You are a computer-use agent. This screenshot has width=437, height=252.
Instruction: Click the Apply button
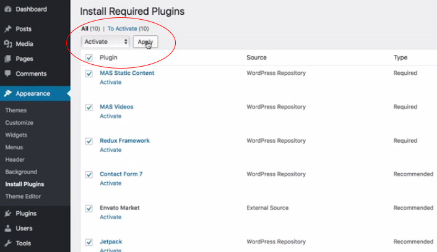pyautogui.click(x=145, y=42)
